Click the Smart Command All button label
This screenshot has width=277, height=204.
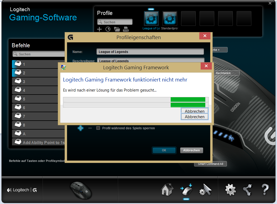pos(210,164)
